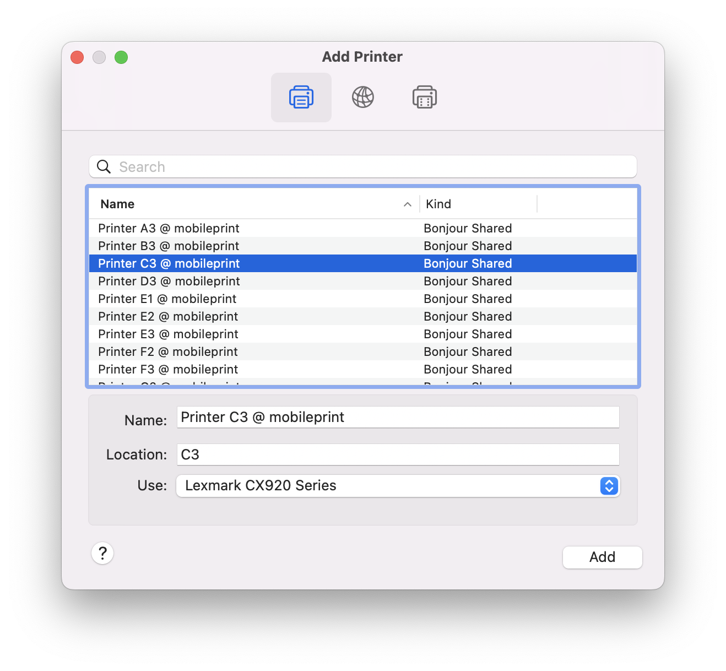The image size is (726, 671).
Task: Open the help question mark button
Action: tap(102, 553)
